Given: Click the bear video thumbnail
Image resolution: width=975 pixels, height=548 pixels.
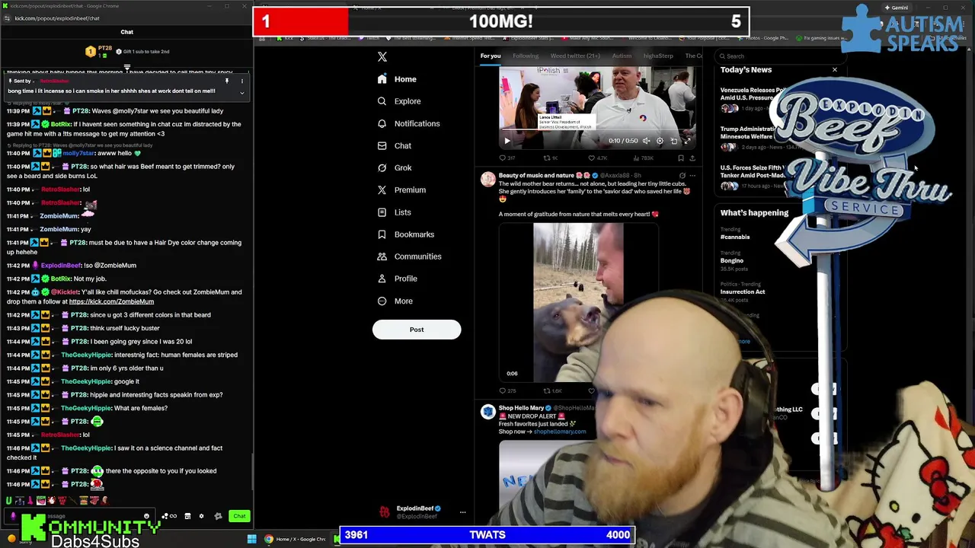Looking at the screenshot, I should pyautogui.click(x=578, y=302).
